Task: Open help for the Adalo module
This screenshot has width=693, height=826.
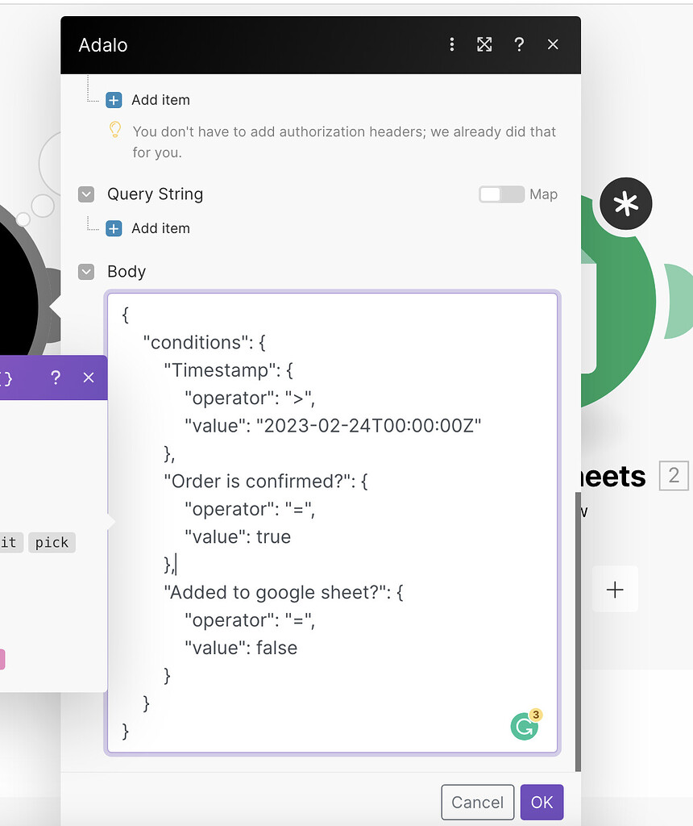Action: coord(520,44)
